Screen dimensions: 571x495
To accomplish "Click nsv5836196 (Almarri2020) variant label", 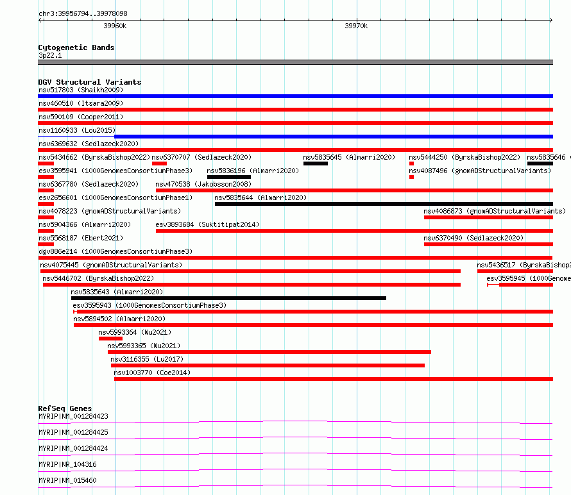I will click(253, 171).
